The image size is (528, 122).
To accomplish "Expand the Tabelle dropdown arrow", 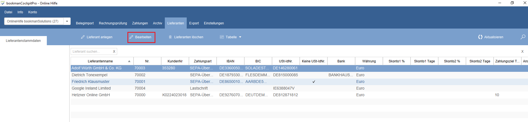I will 240,37.
